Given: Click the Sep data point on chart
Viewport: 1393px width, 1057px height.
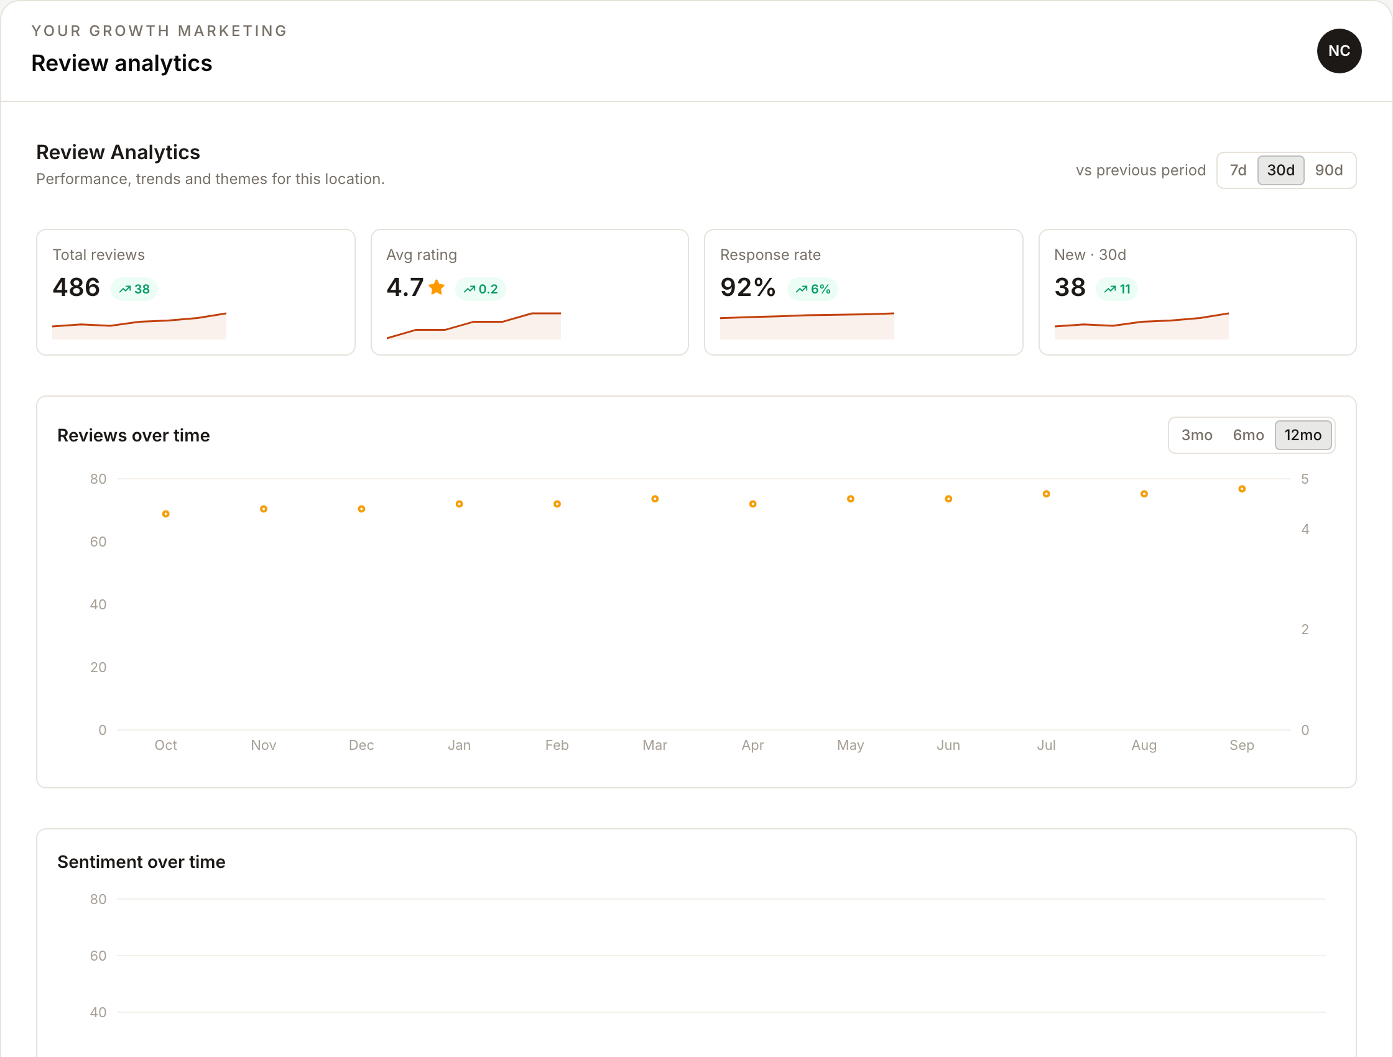Looking at the screenshot, I should (x=1241, y=489).
